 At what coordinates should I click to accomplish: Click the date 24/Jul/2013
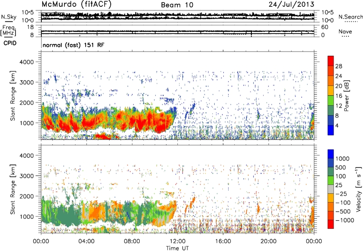(x=291, y=5)
